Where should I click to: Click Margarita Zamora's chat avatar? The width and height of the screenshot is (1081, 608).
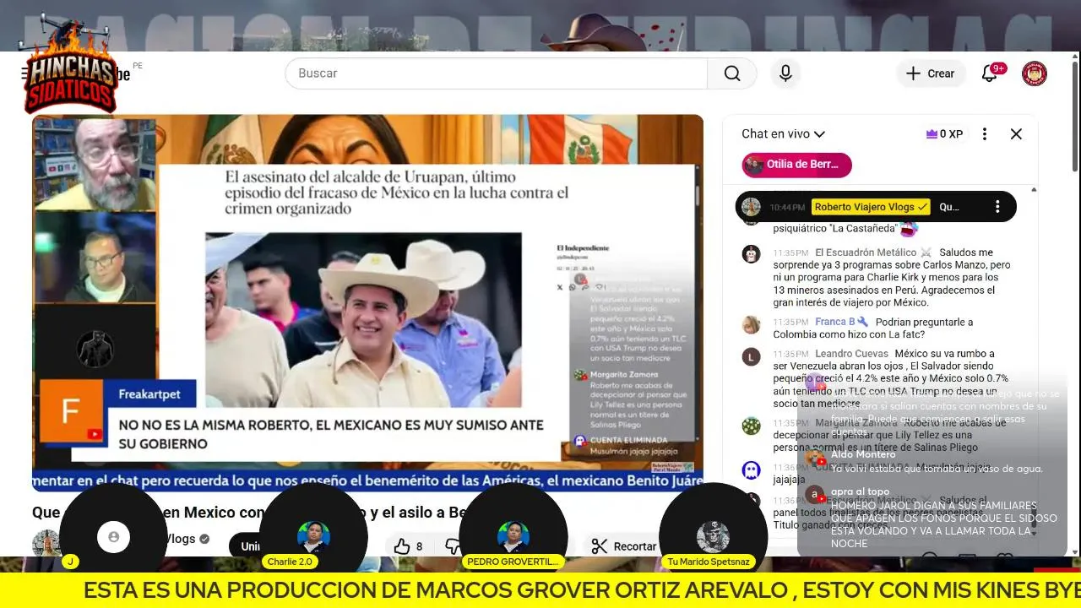[751, 426]
